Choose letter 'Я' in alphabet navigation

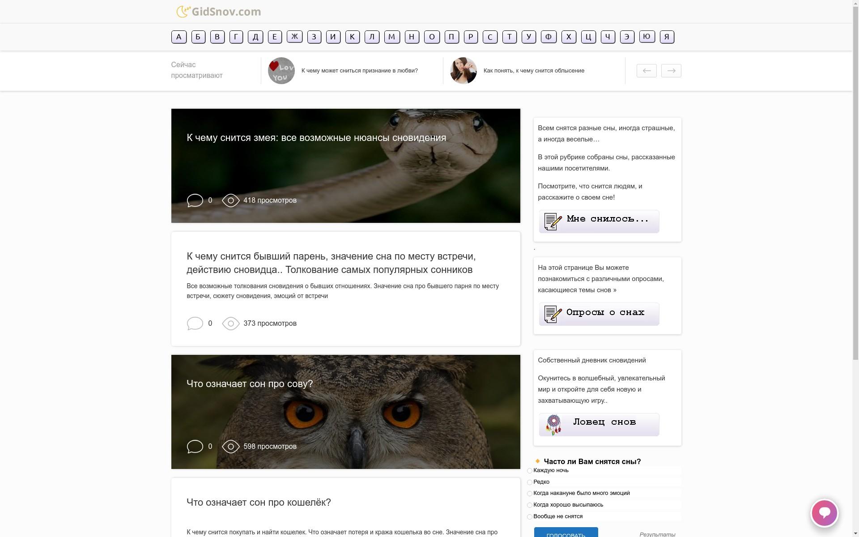coord(667,37)
